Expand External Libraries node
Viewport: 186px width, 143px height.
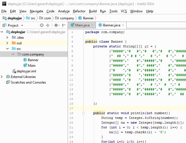[x=2, y=77]
